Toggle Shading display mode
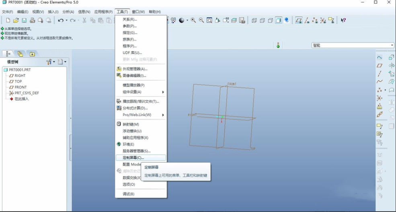 (279, 20)
